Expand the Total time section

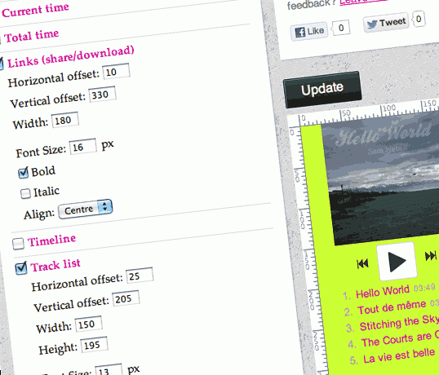(31, 36)
